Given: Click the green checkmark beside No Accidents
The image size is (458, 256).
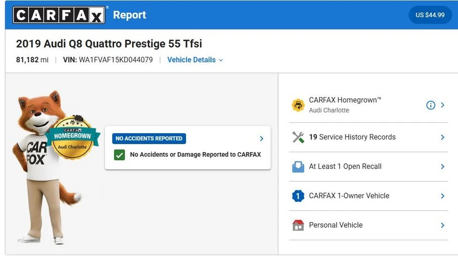Looking at the screenshot, I should pyautogui.click(x=119, y=155).
